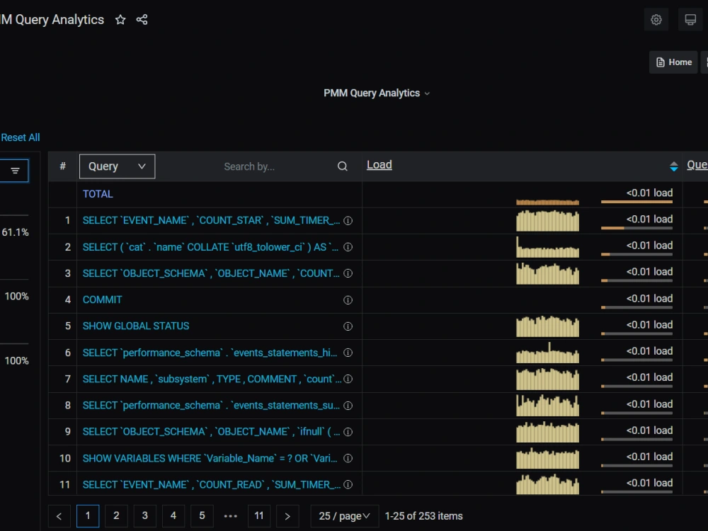Sort the Load column with arrows

pos(674,166)
